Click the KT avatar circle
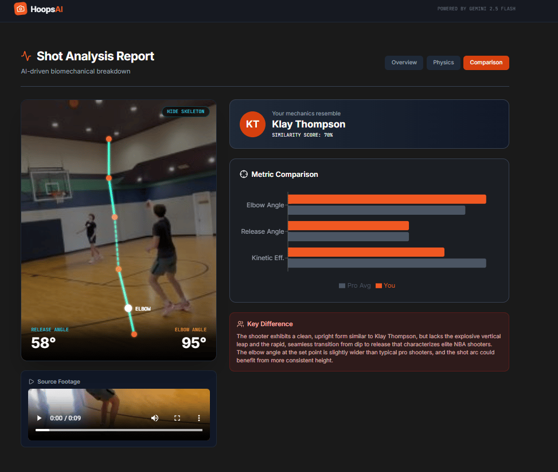The height and width of the screenshot is (472, 558). pos(252,124)
